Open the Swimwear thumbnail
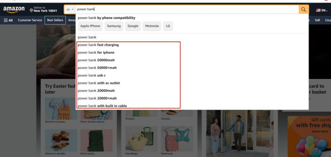The image size is (331, 157). point(177,139)
